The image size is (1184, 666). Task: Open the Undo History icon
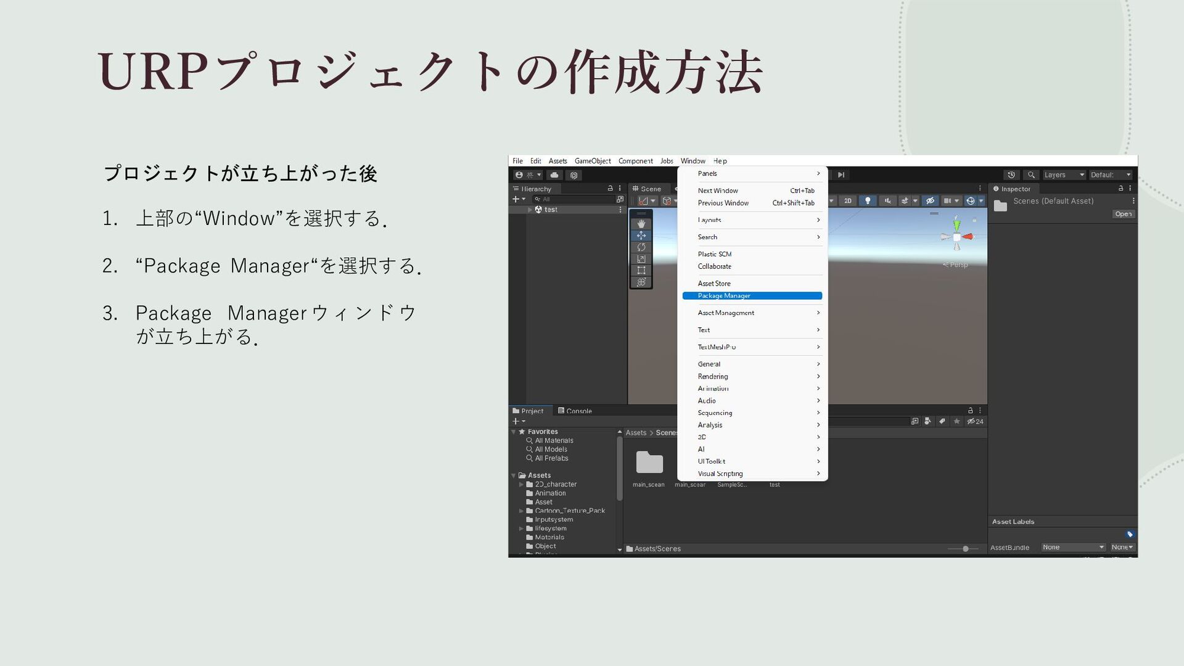1011,175
